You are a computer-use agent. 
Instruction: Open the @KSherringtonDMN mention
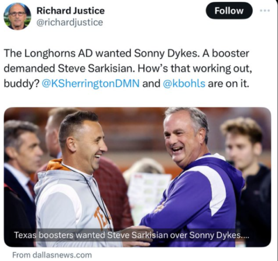coord(91,84)
